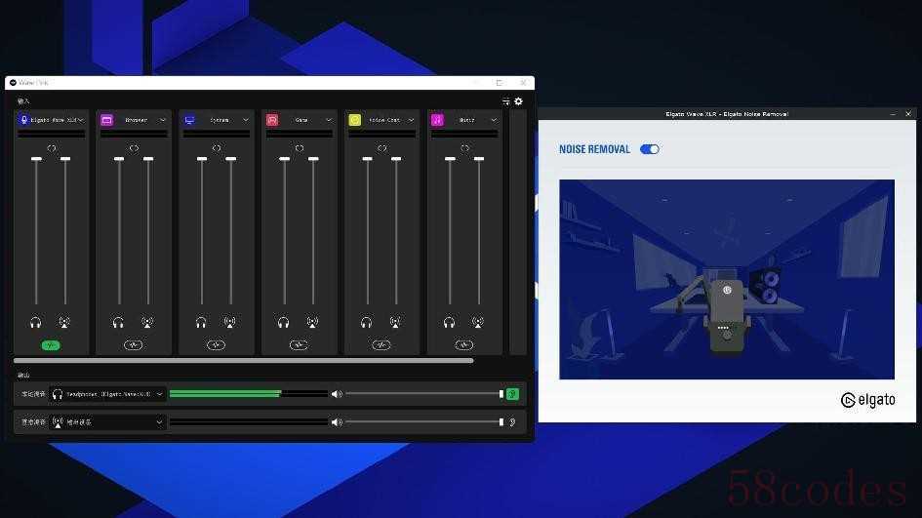Mute stream mix broadcast icon on System channel
This screenshot has width=922, height=518.
[230, 322]
